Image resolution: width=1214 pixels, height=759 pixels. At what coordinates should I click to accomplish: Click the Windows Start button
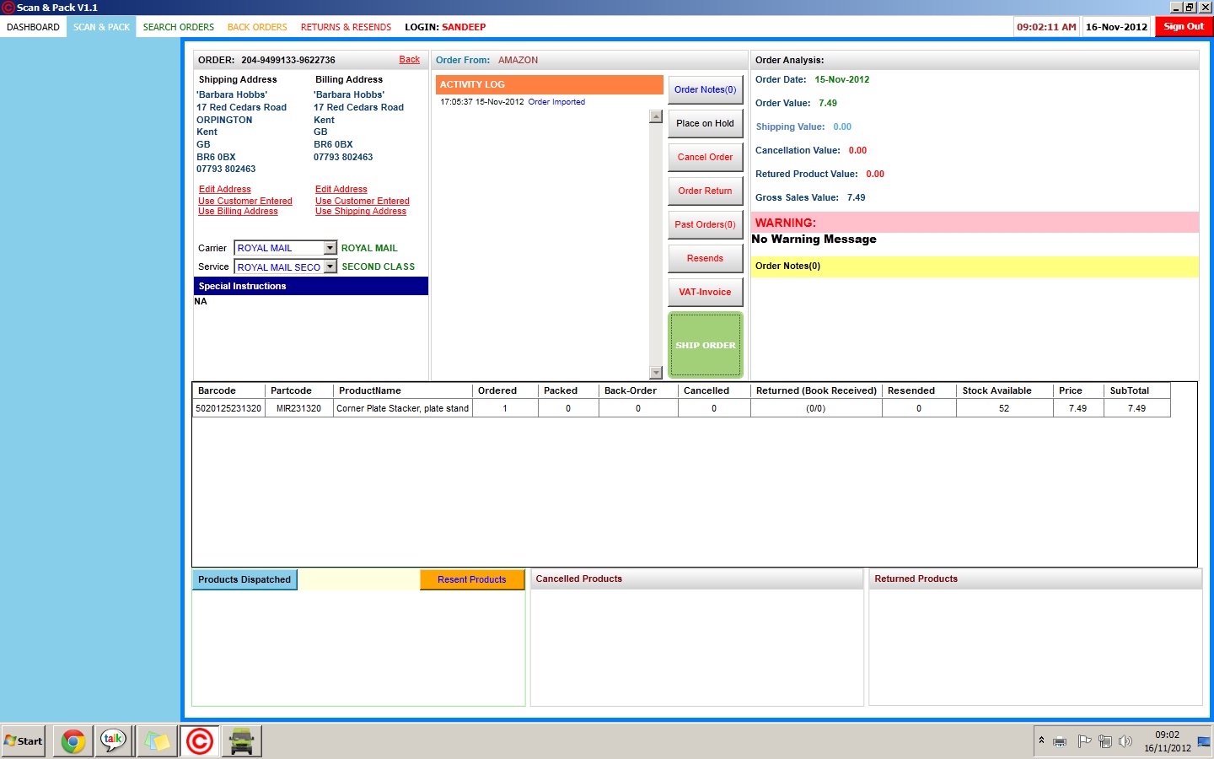pyautogui.click(x=24, y=741)
